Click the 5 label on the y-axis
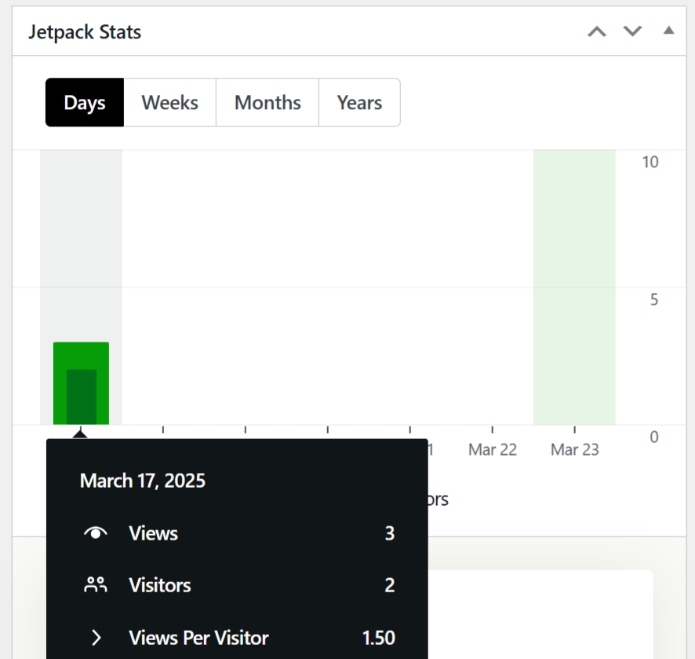The image size is (695, 659). pyautogui.click(x=654, y=299)
